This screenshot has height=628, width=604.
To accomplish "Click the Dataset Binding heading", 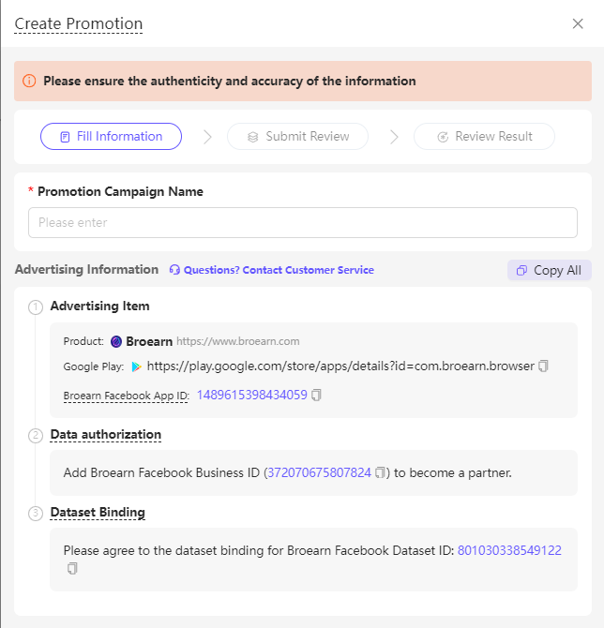I will (x=98, y=513).
